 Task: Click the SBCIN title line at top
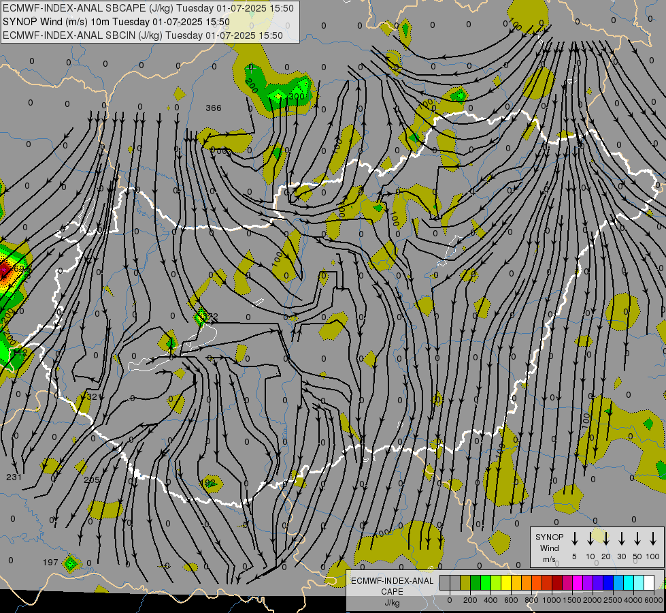coord(143,35)
